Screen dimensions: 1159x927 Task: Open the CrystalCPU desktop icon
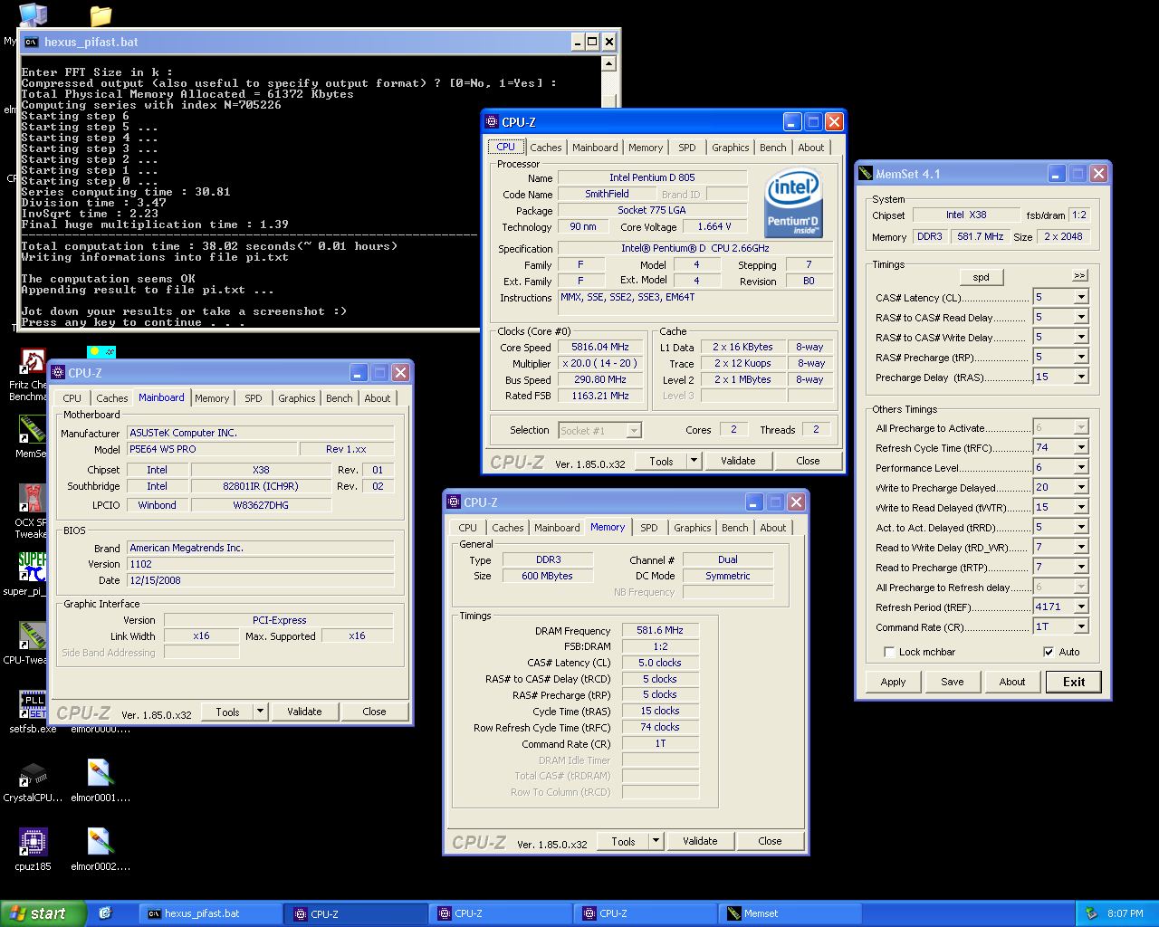click(x=33, y=774)
